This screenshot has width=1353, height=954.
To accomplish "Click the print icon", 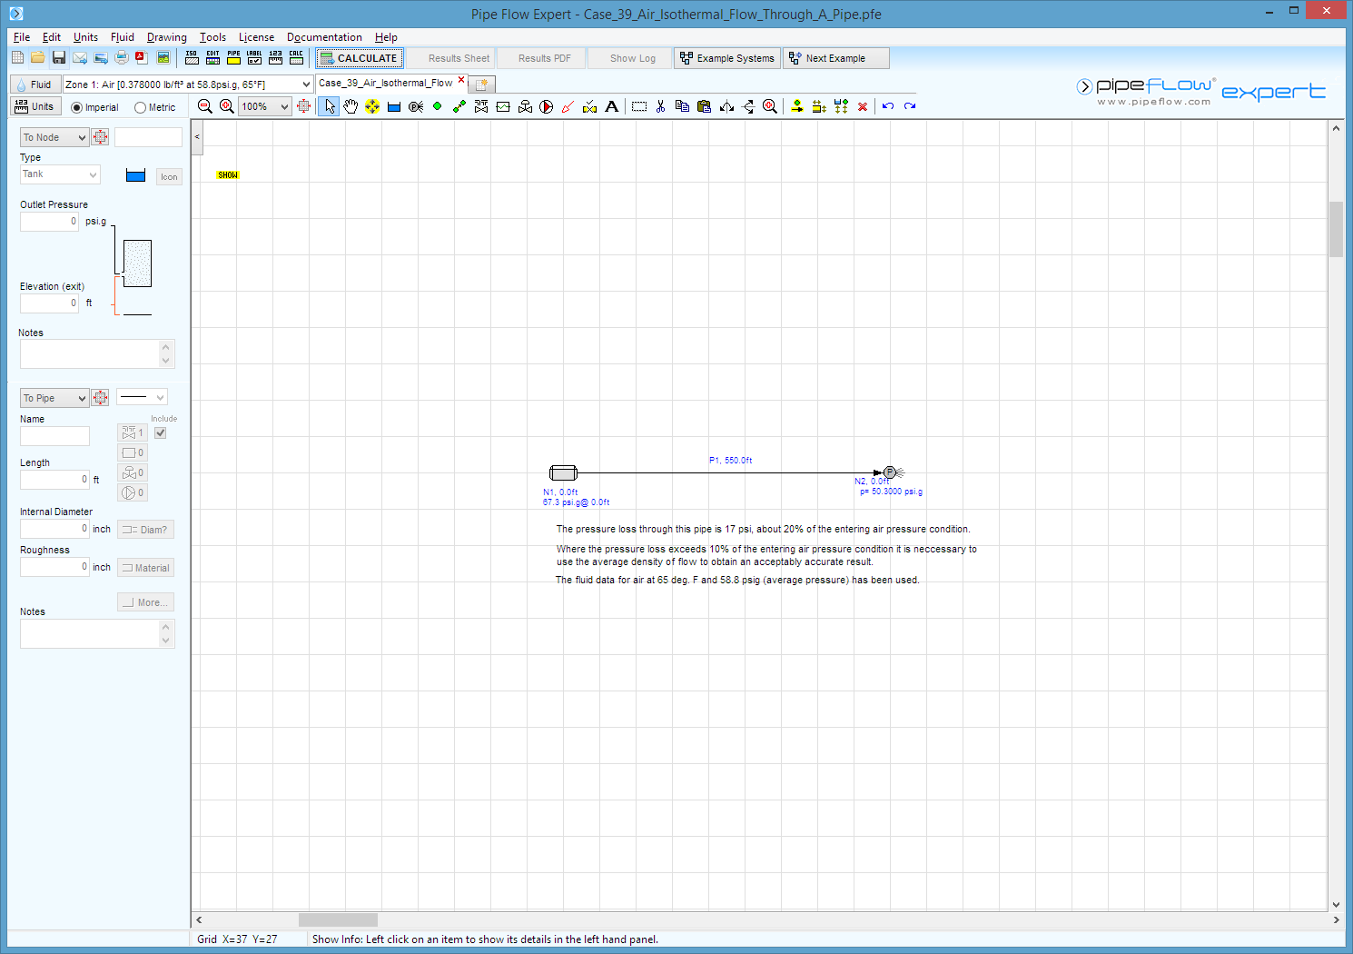I will pyautogui.click(x=122, y=58).
